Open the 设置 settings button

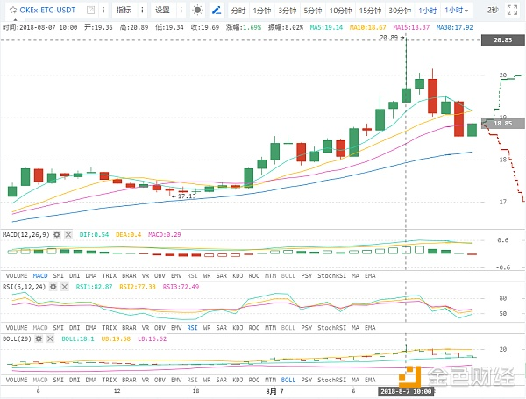162,11
